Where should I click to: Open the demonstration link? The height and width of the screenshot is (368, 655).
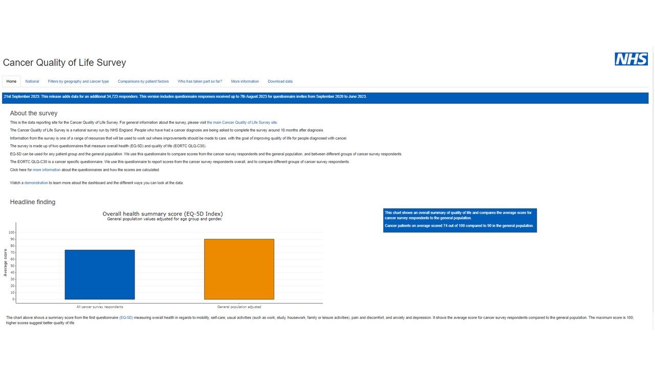pyautogui.click(x=36, y=183)
